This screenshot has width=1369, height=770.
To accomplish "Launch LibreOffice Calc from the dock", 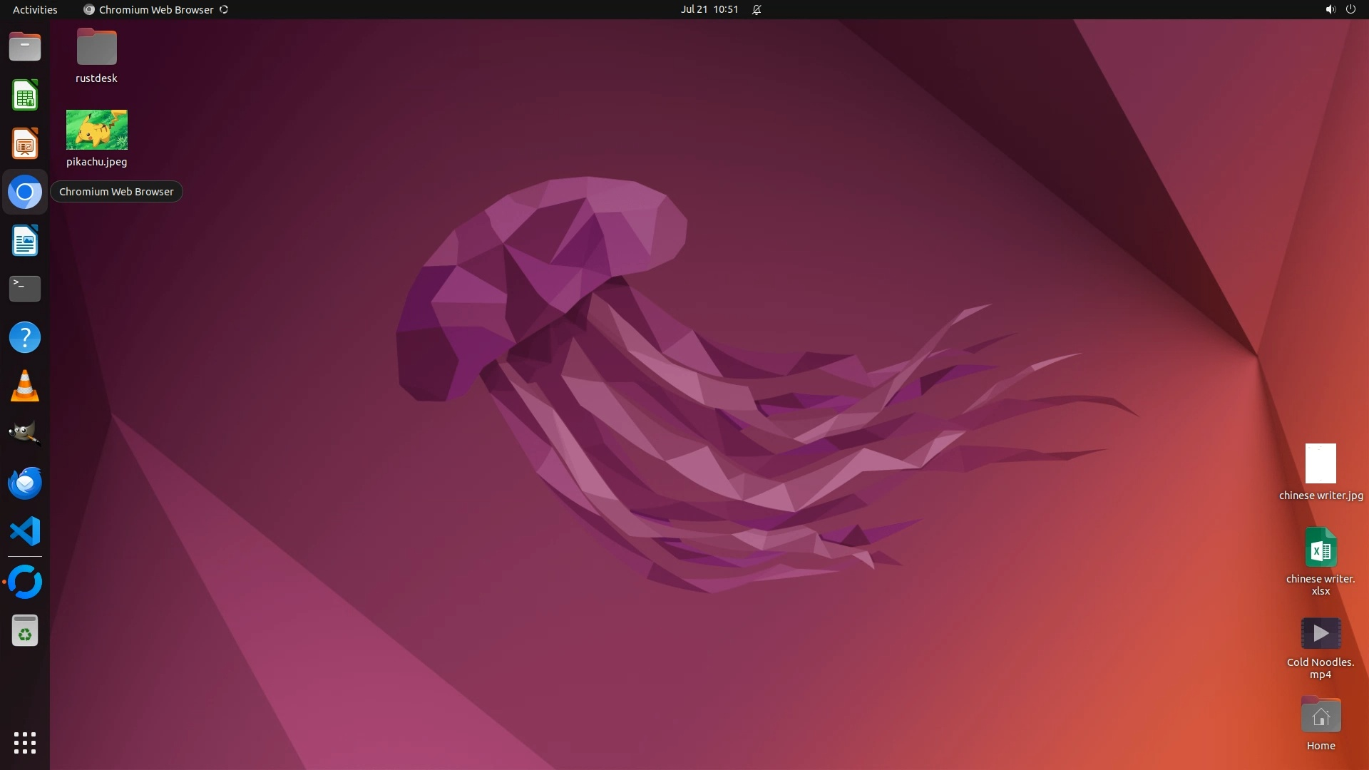I will [x=25, y=96].
